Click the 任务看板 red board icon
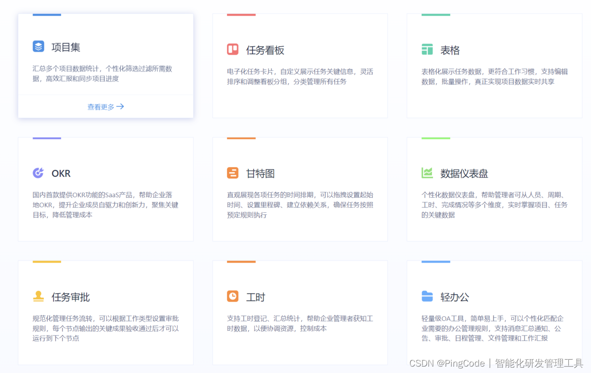Viewport: 591px width, 373px height. click(232, 49)
